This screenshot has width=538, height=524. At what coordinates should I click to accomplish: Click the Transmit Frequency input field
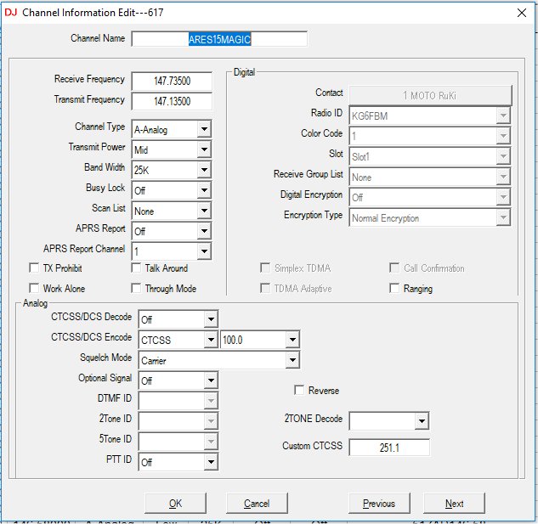point(172,101)
